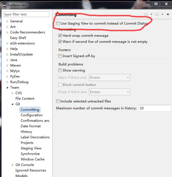Select PyDev label in tree
The width and height of the screenshot is (172, 177).
tap(15, 76)
